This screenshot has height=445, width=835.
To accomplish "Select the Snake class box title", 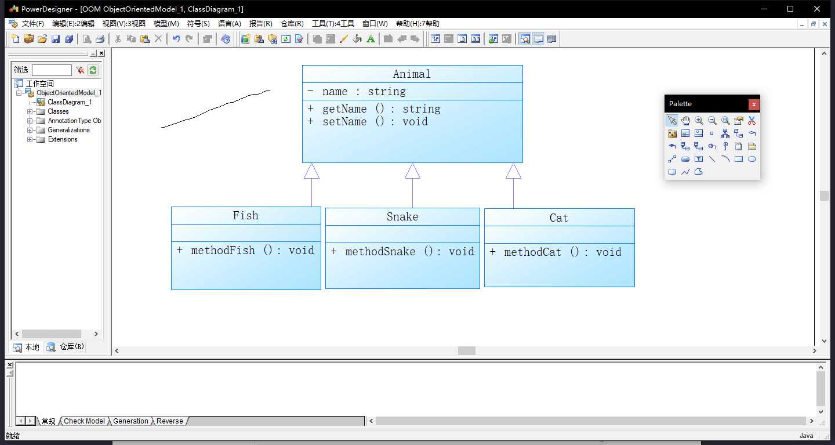I will pyautogui.click(x=402, y=217).
